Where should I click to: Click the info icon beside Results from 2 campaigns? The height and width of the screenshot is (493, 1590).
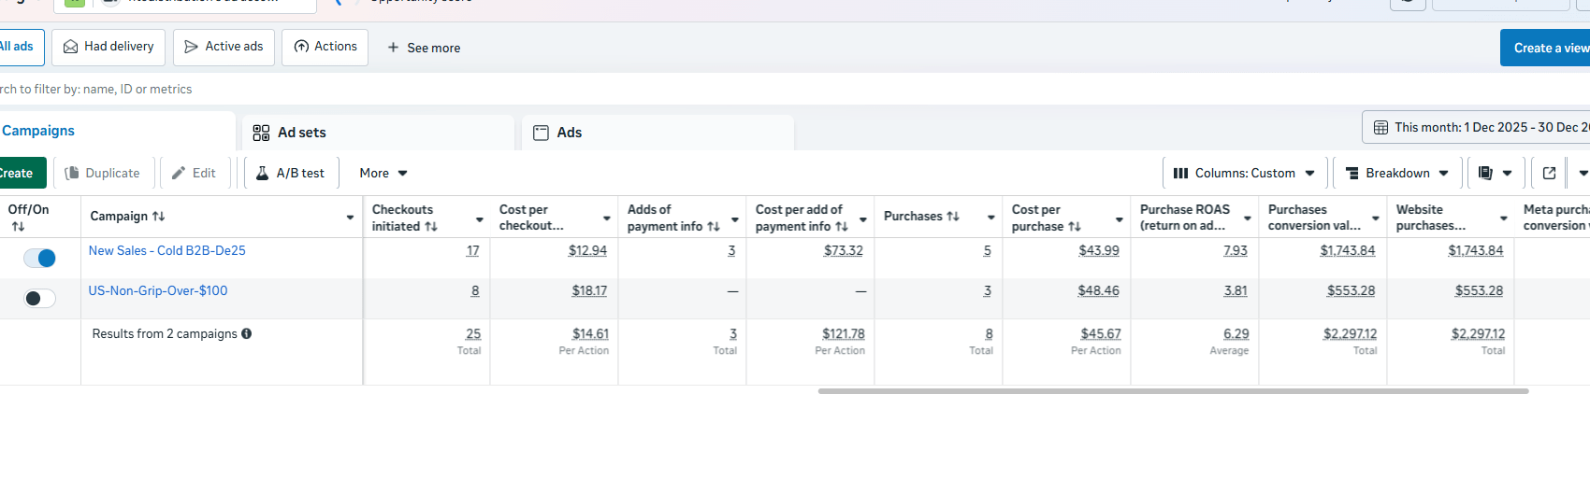tap(247, 333)
